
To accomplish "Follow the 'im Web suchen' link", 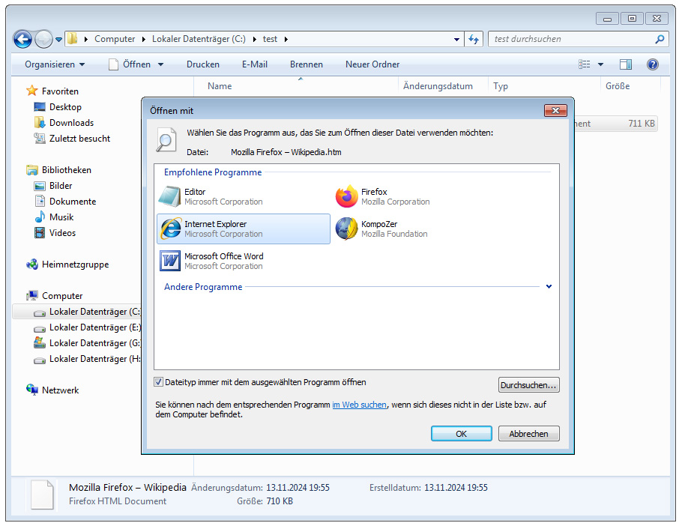I will click(x=359, y=405).
